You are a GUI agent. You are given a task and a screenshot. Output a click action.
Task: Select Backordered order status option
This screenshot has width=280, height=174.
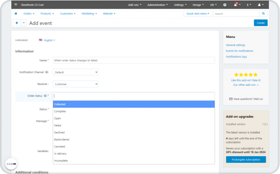134,139
